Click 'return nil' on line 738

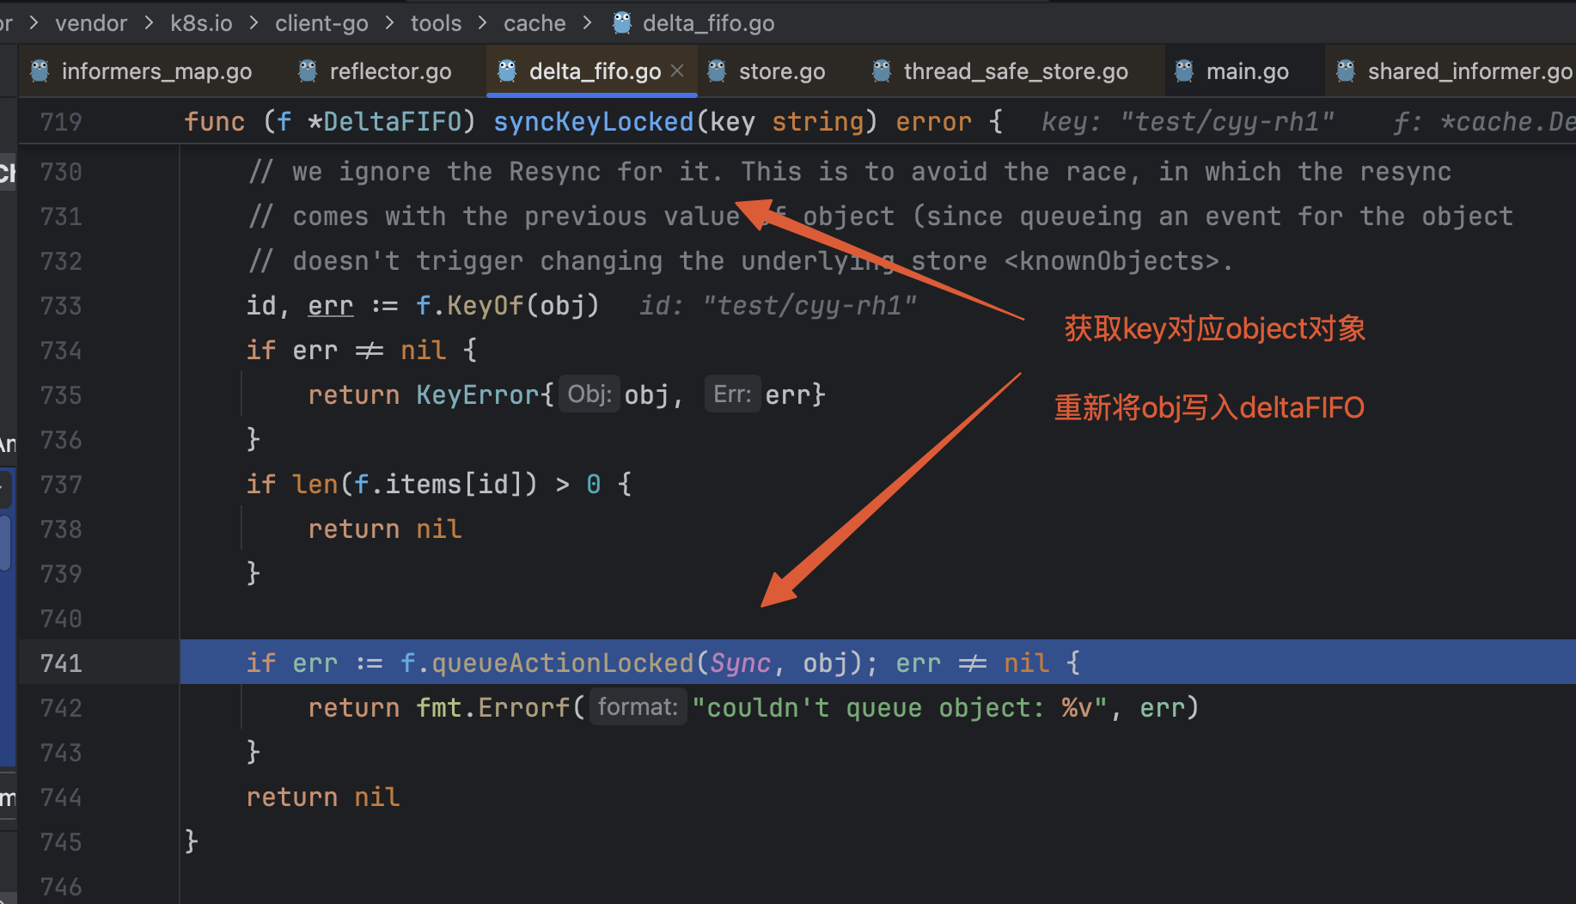coord(385,529)
